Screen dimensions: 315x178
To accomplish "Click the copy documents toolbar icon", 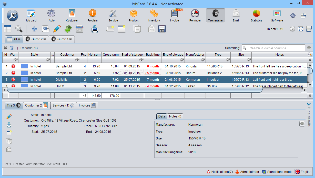I will [137, 29].
